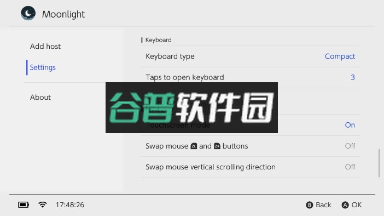The image size is (384, 216).
Task: Click the Keyboard type label
Action: point(170,56)
